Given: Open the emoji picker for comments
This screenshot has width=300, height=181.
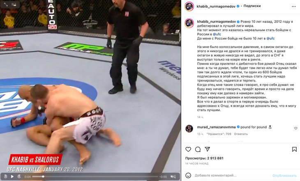Looking at the screenshot, I should click(188, 175).
